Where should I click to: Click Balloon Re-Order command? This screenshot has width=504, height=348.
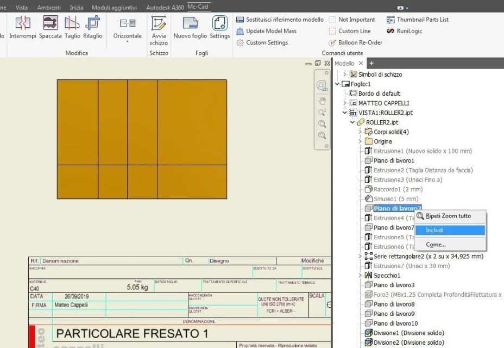[x=356, y=42]
